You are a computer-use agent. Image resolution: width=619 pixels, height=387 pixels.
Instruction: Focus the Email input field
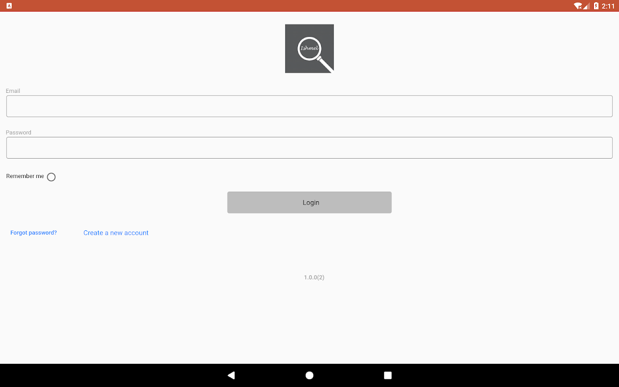click(x=309, y=106)
